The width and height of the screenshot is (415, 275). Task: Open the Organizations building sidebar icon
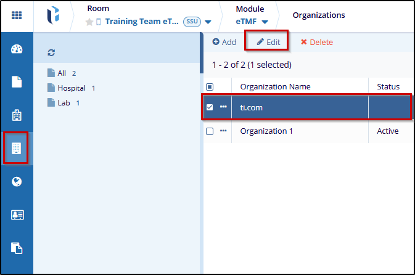coord(17,149)
